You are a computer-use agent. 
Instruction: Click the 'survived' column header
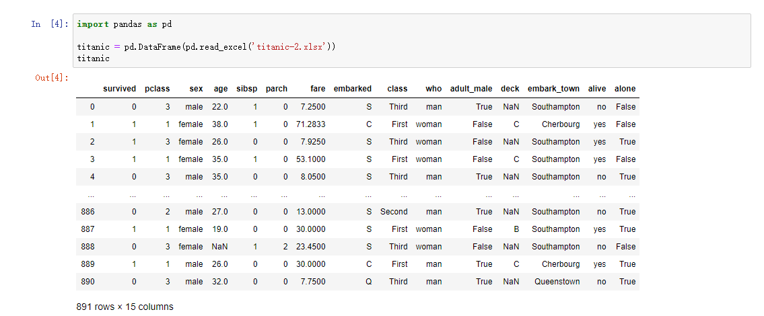[x=119, y=89]
